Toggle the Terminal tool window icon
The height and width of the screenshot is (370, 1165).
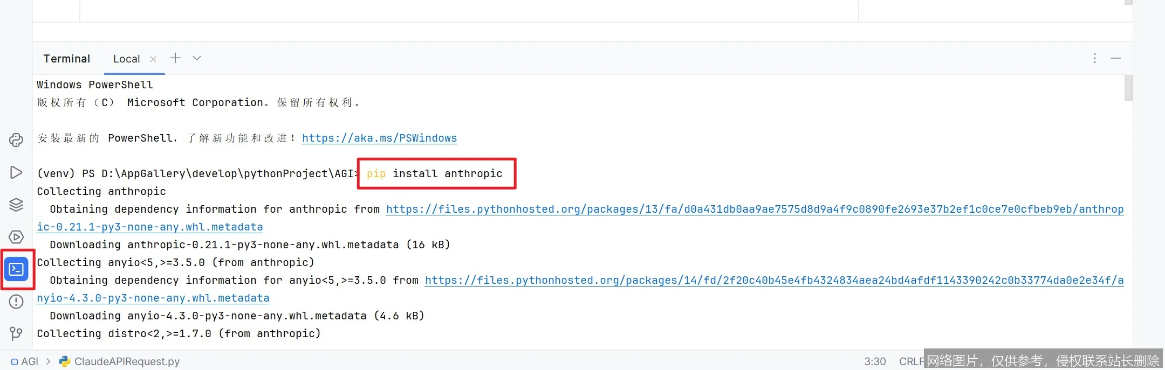[16, 269]
